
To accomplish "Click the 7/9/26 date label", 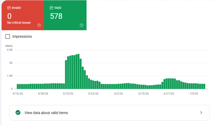I will pos(194,93).
